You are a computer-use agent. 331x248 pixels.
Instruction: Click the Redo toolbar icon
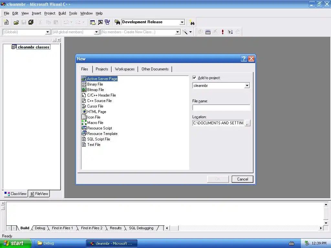(x=78, y=22)
